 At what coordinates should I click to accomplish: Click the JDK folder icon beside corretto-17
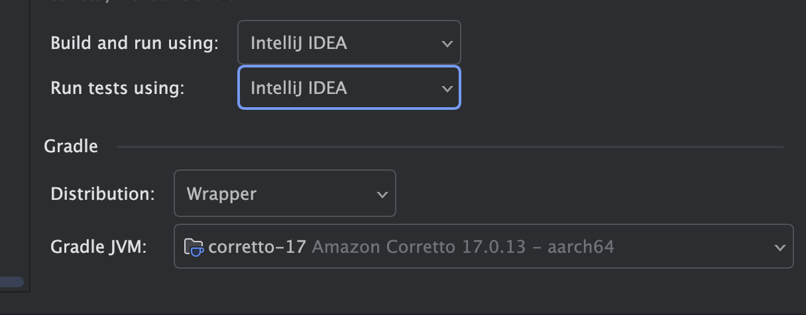pos(194,247)
